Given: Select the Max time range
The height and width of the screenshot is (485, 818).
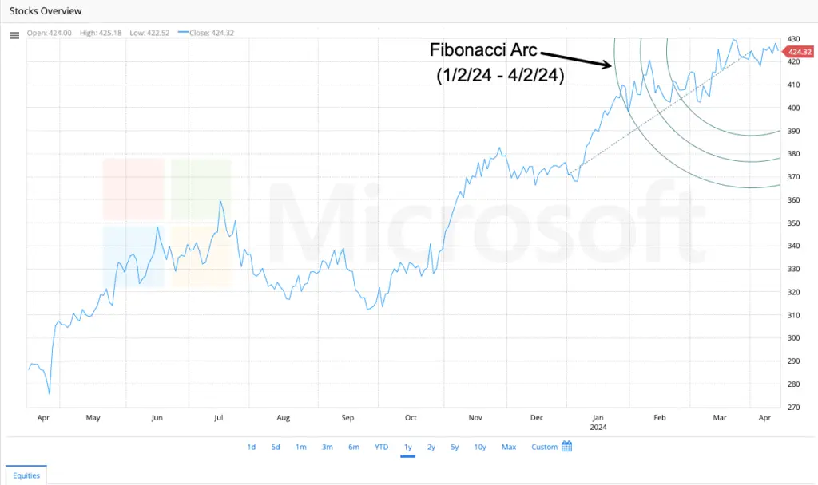Looking at the screenshot, I should 508,447.
